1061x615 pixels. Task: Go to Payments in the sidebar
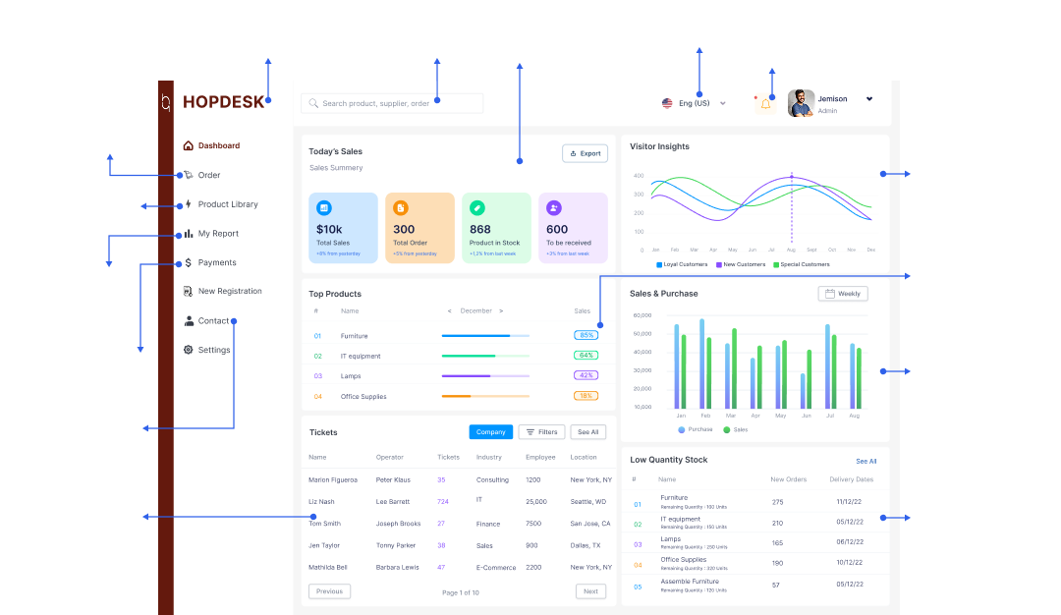tap(216, 262)
